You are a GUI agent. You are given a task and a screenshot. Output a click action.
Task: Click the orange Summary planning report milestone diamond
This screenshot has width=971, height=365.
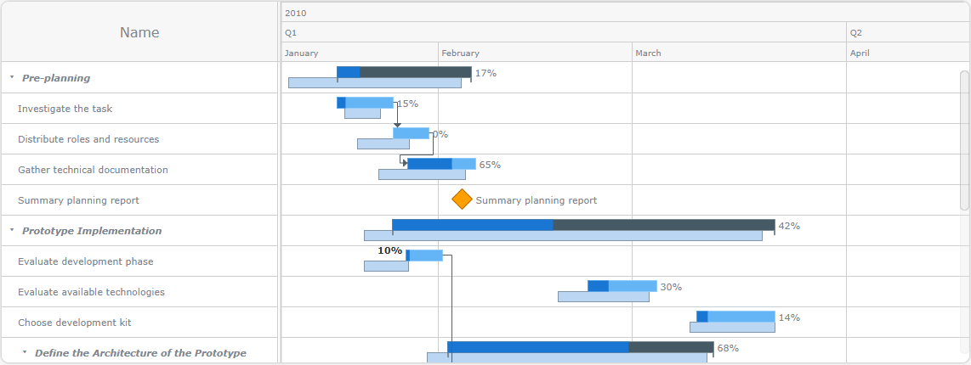point(462,199)
